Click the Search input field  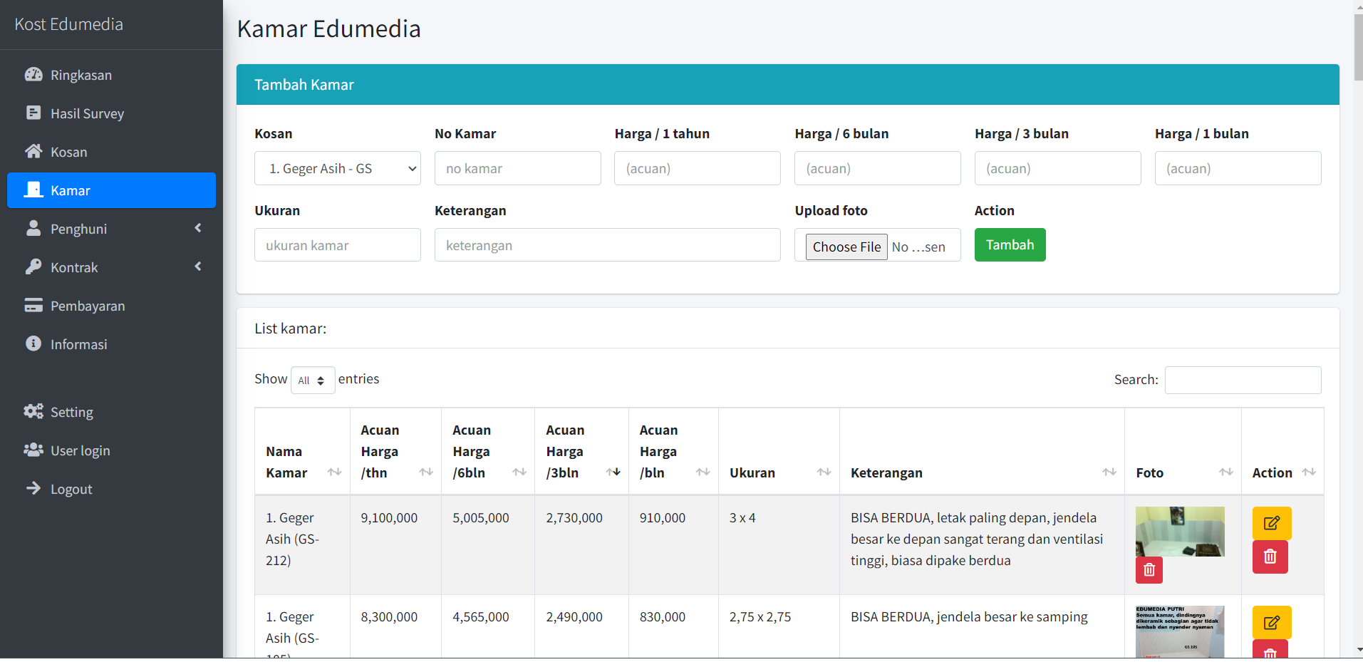pos(1243,381)
